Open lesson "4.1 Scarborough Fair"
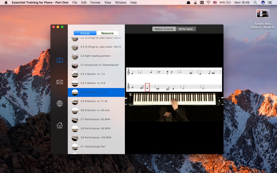 (96, 146)
